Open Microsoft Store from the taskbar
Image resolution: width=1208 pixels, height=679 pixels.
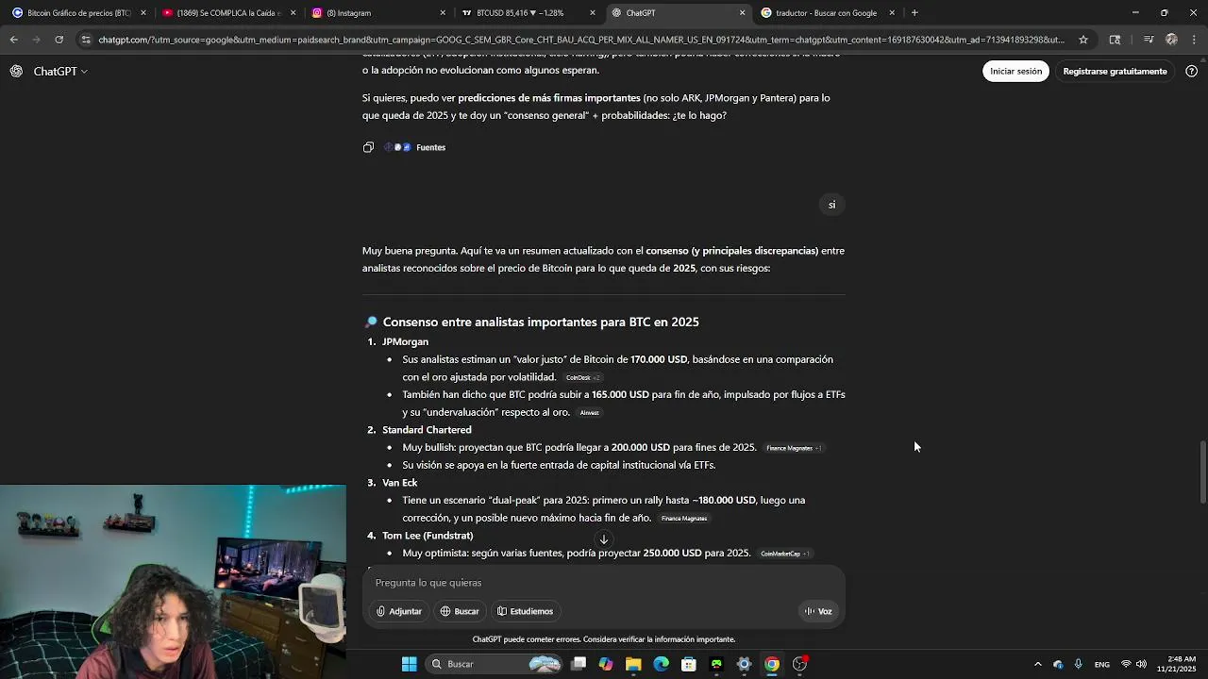[689, 664]
